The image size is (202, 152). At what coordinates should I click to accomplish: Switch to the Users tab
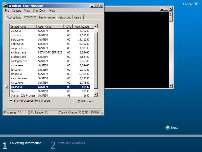click(x=78, y=17)
